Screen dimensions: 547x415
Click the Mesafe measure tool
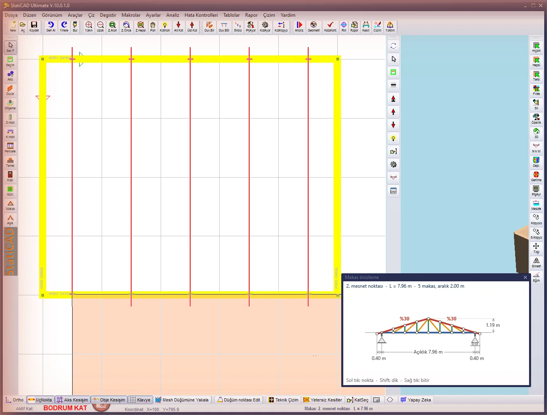click(x=536, y=205)
